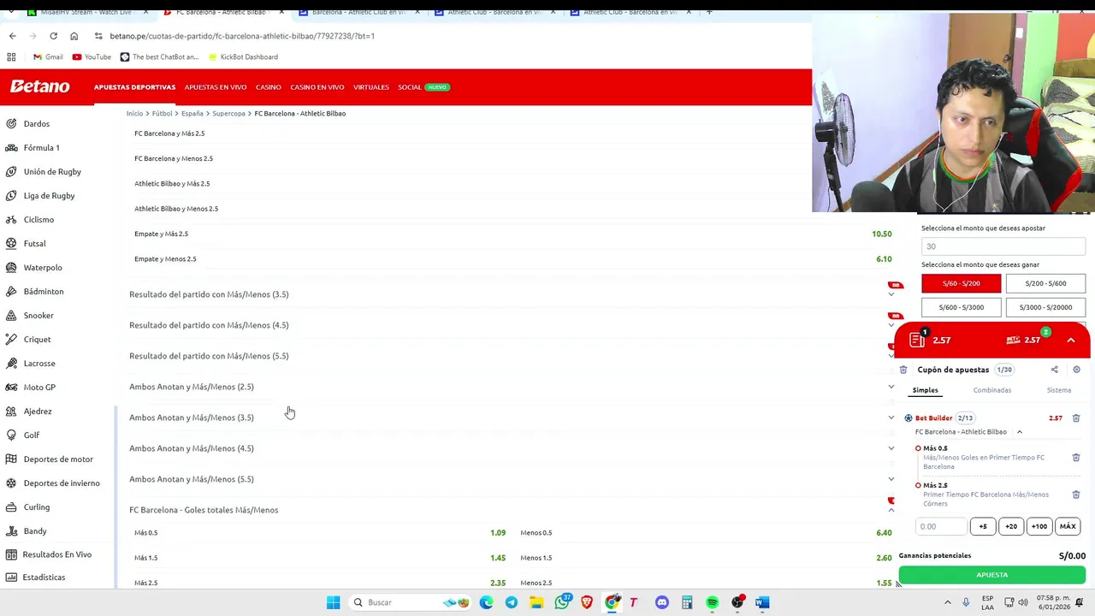Open Críquet in sidebar
The image size is (1095, 616).
coord(37,339)
